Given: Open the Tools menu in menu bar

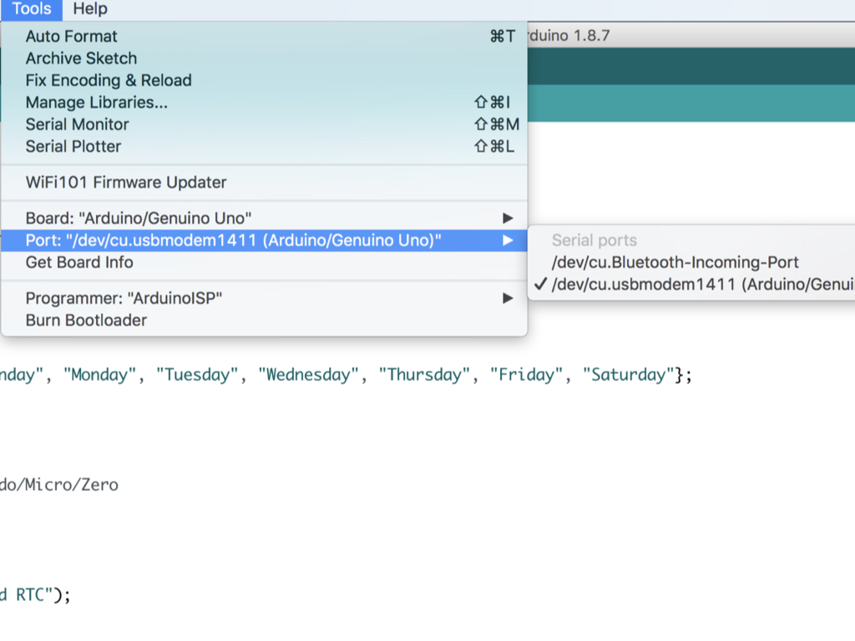Looking at the screenshot, I should click(32, 8).
